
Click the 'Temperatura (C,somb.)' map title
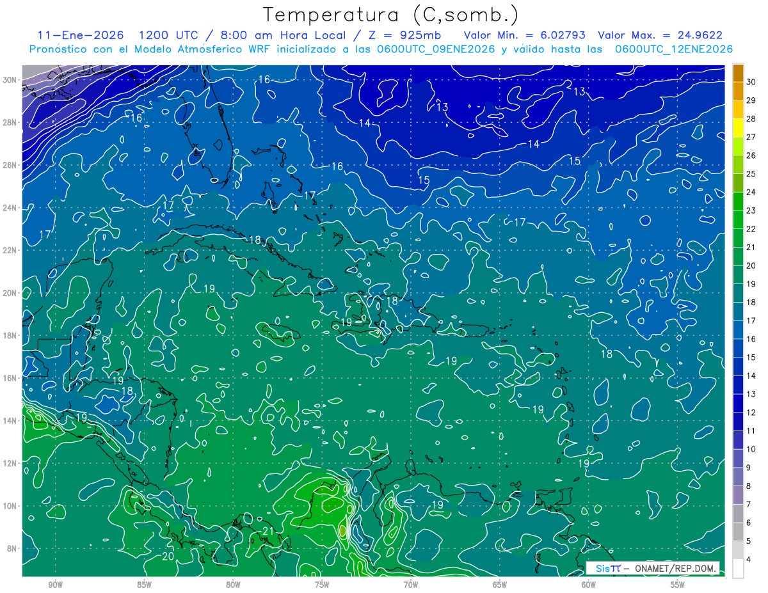pyautogui.click(x=390, y=15)
